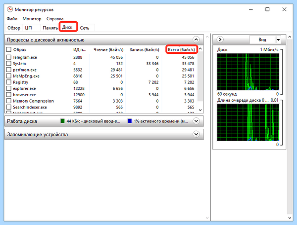The width and height of the screenshot is (297, 225).
Task: Switch to the Сеть tab
Action: tap(85, 28)
